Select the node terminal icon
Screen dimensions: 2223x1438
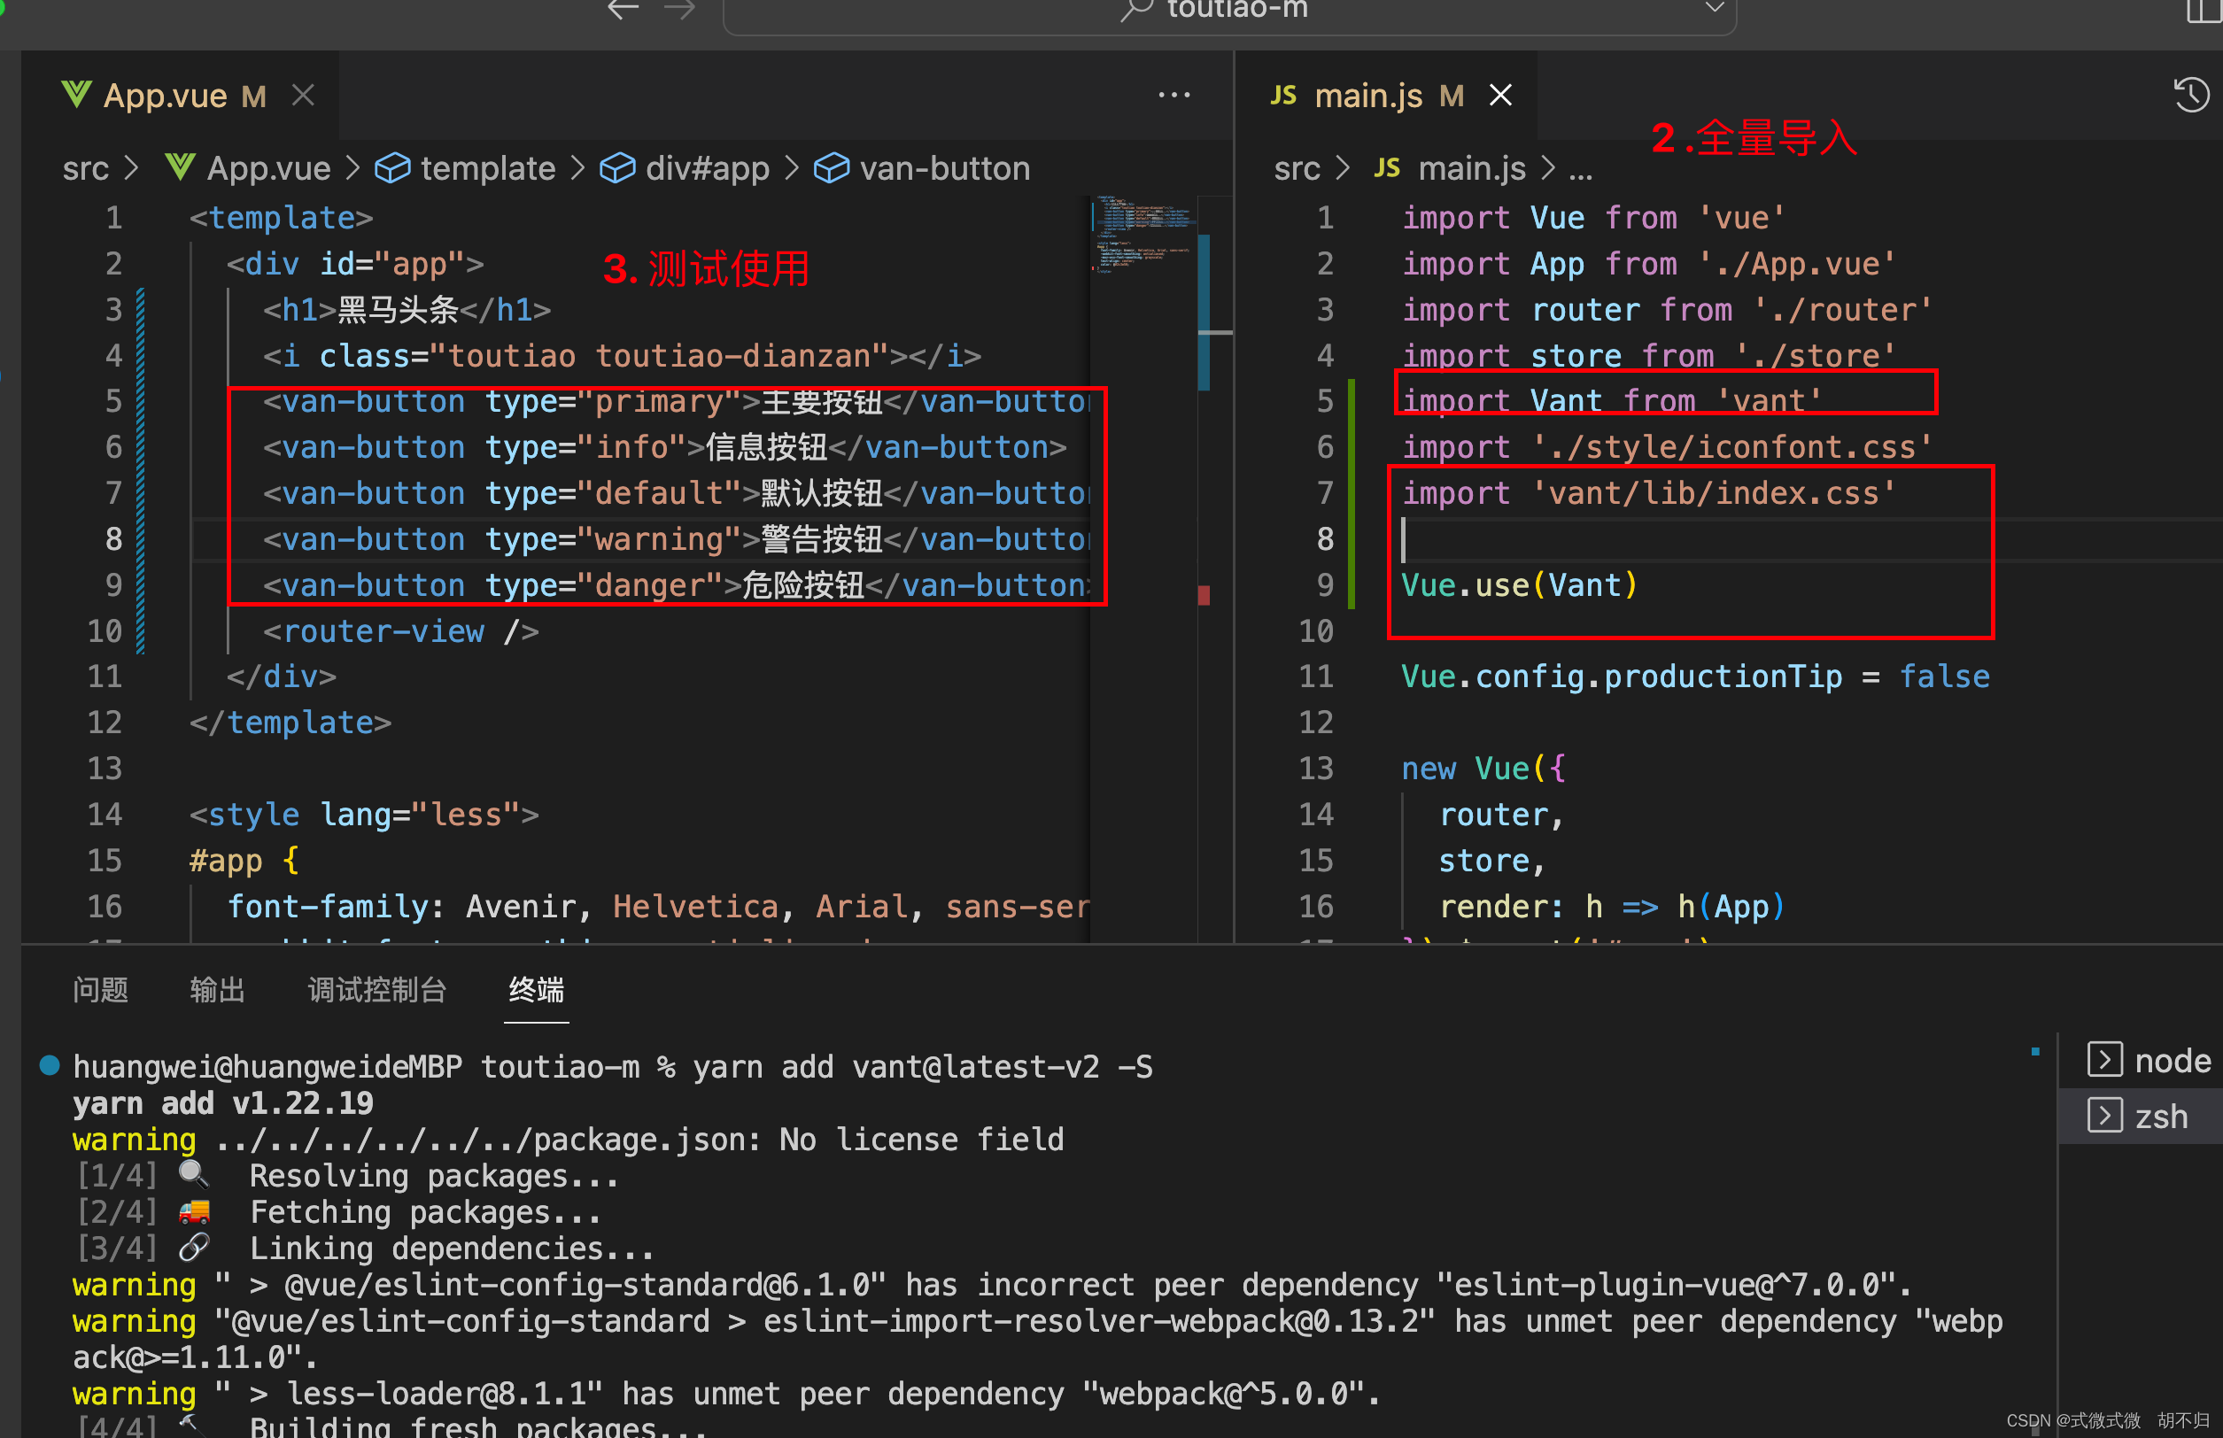[x=2104, y=1060]
